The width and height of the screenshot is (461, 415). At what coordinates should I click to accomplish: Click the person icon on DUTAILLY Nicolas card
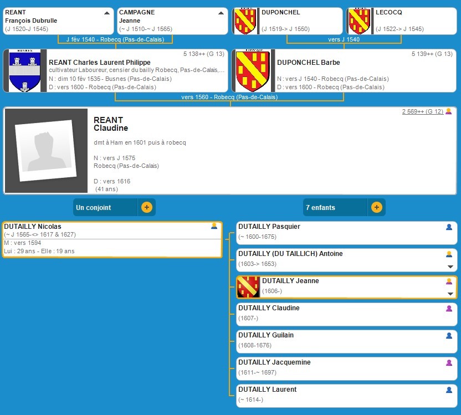click(214, 226)
